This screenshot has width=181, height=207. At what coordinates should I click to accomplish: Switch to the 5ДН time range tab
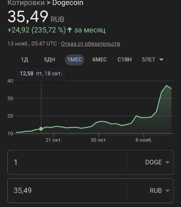49,60
